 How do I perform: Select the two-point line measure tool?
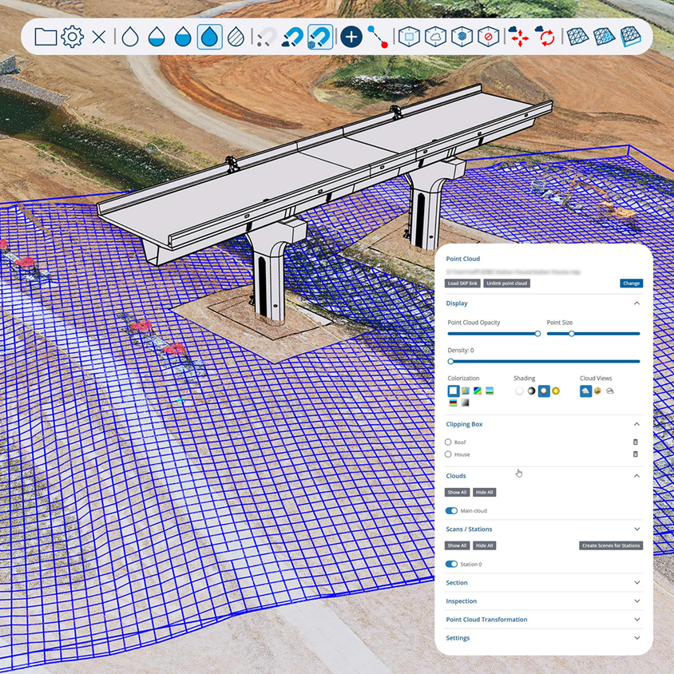pos(378,37)
